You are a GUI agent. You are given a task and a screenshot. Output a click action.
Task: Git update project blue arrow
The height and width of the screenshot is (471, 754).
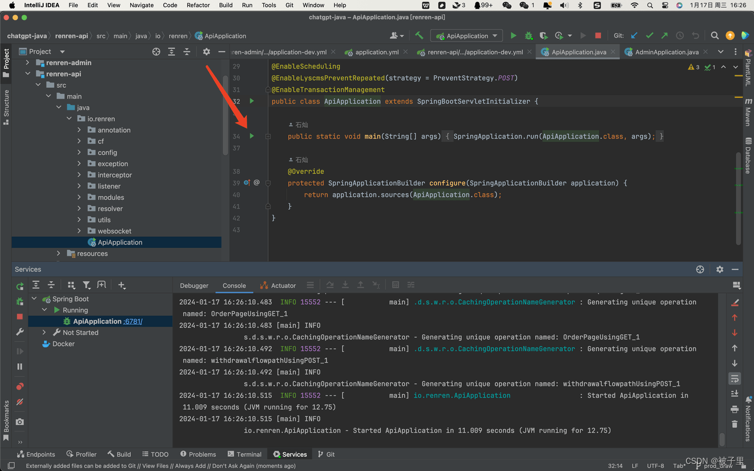point(634,36)
